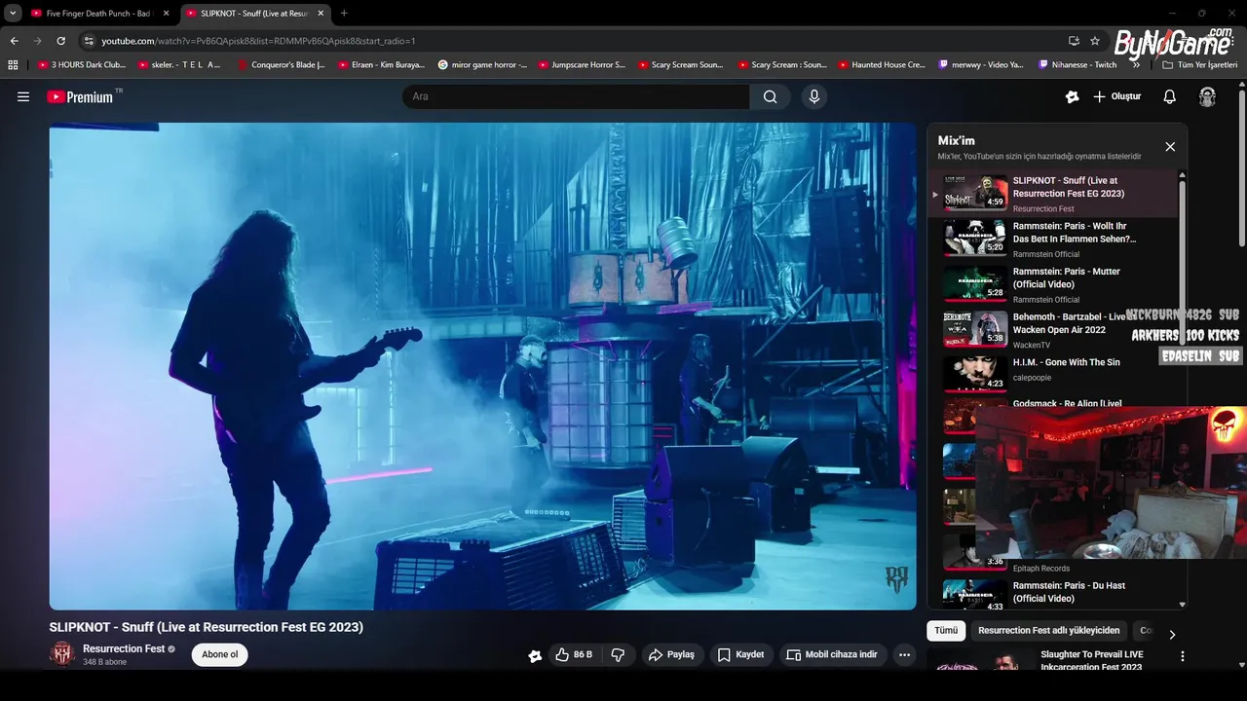Play H.I.M. Gone With The Sin item
The height and width of the screenshot is (701, 1247).
[1052, 374]
